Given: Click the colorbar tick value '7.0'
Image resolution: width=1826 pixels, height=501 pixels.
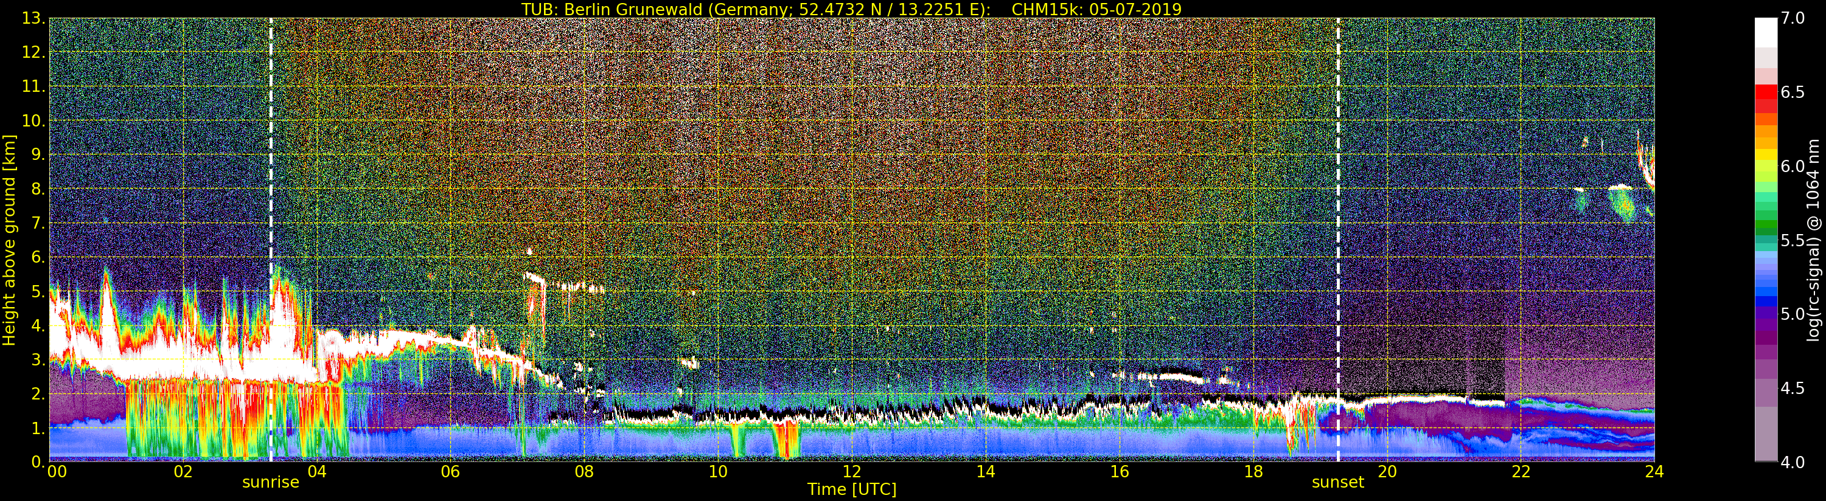Looking at the screenshot, I should click(x=1793, y=18).
